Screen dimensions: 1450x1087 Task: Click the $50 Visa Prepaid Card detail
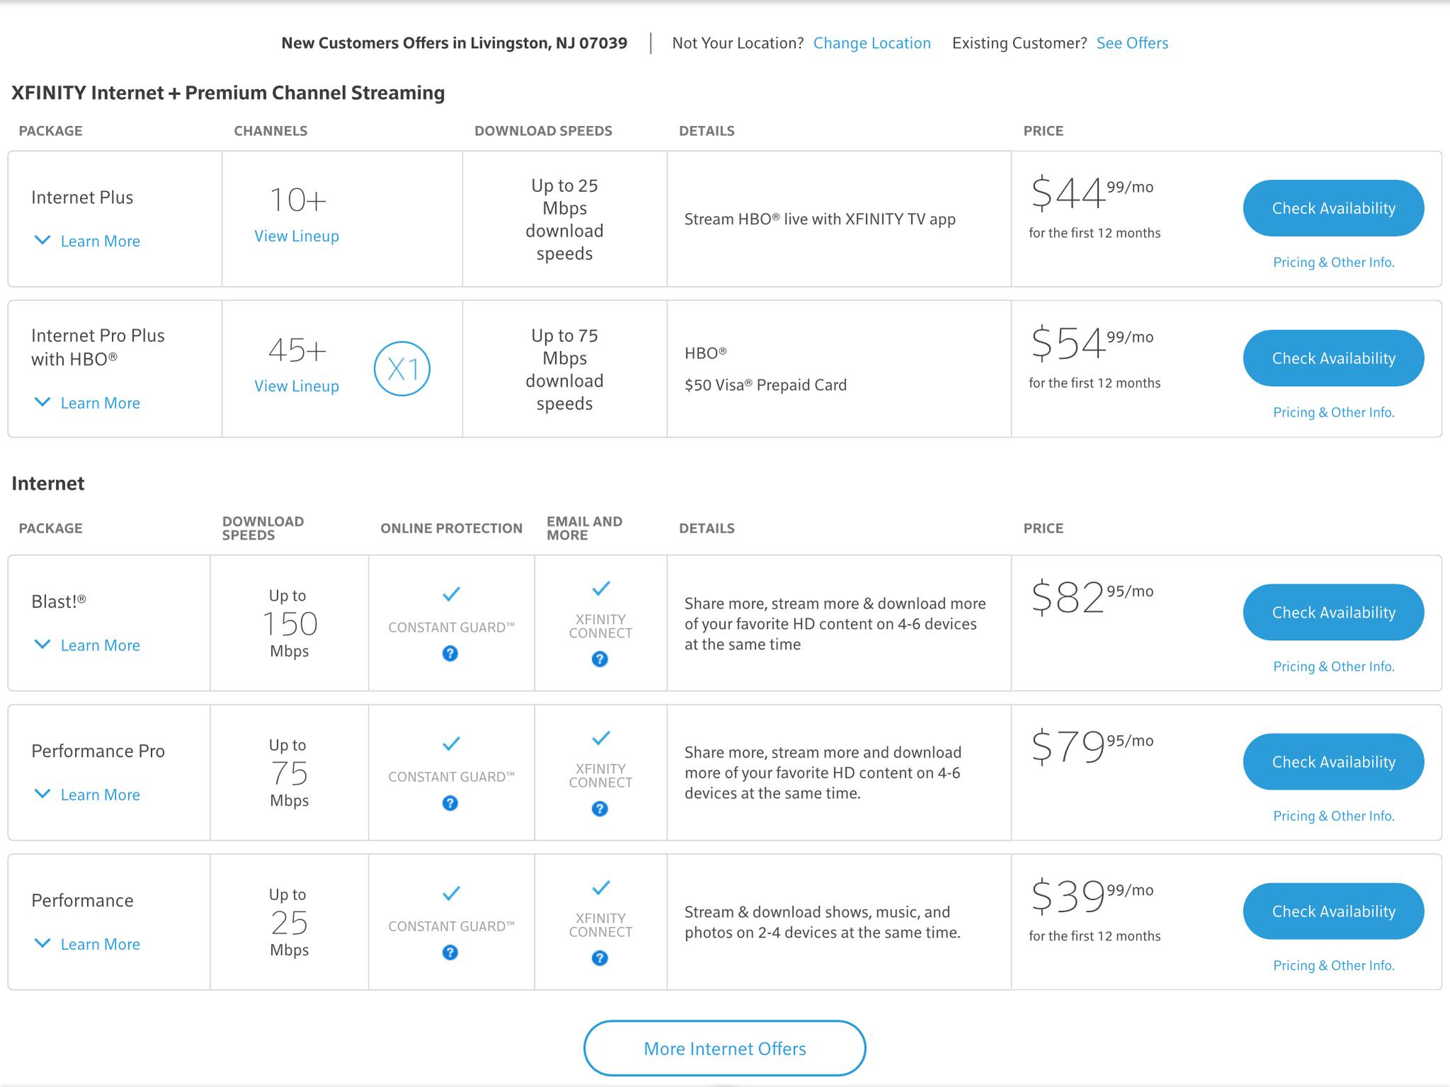click(766, 385)
